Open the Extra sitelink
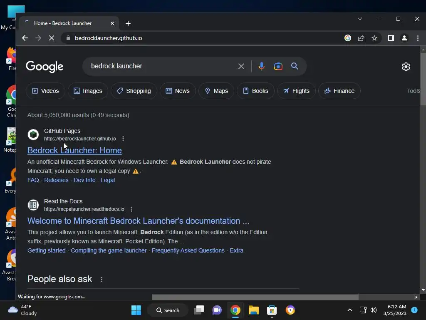 [236, 250]
